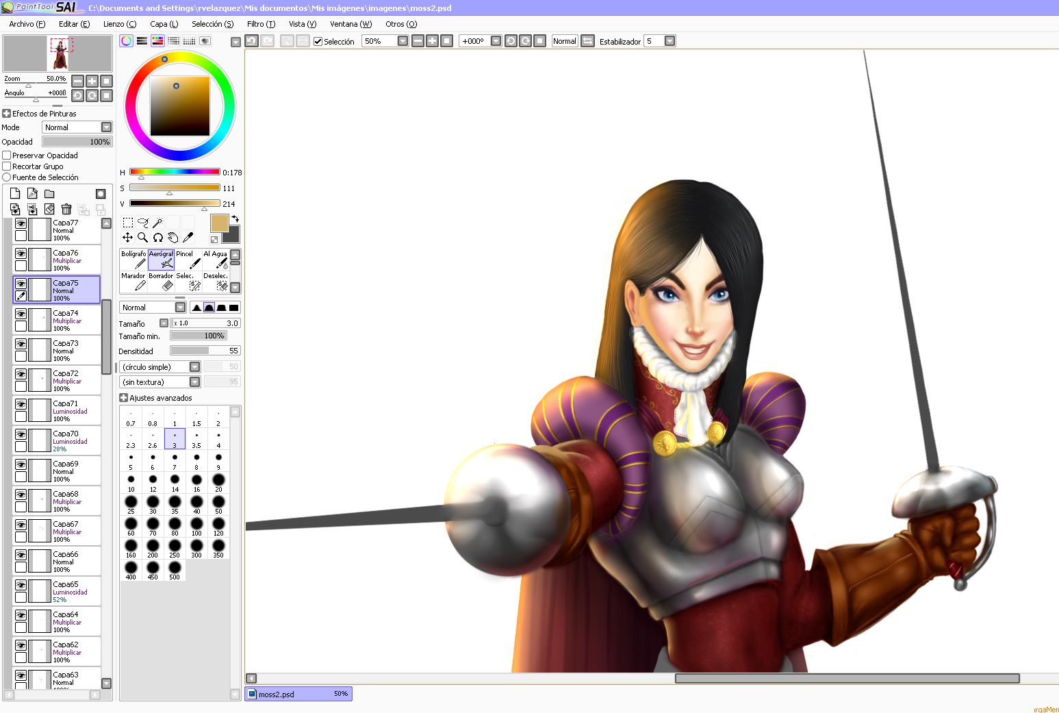
Task: Clear the layer with eraser icon
Action: 49,209
